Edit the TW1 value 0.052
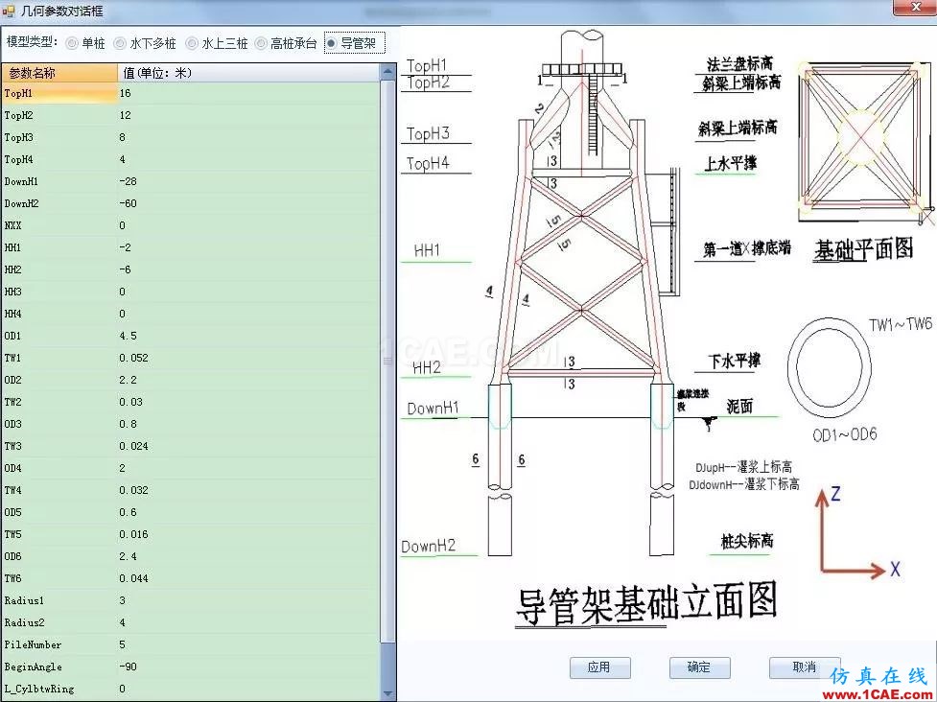Image resolution: width=937 pixels, height=702 pixels. coord(248,358)
